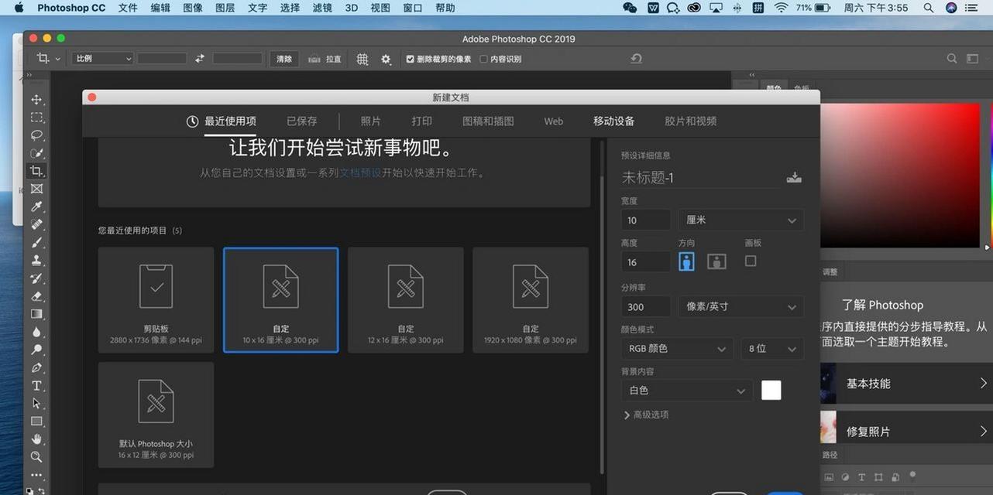The width and height of the screenshot is (993, 495).
Task: Switch to the 胶片和视频 tab
Action: click(x=691, y=121)
